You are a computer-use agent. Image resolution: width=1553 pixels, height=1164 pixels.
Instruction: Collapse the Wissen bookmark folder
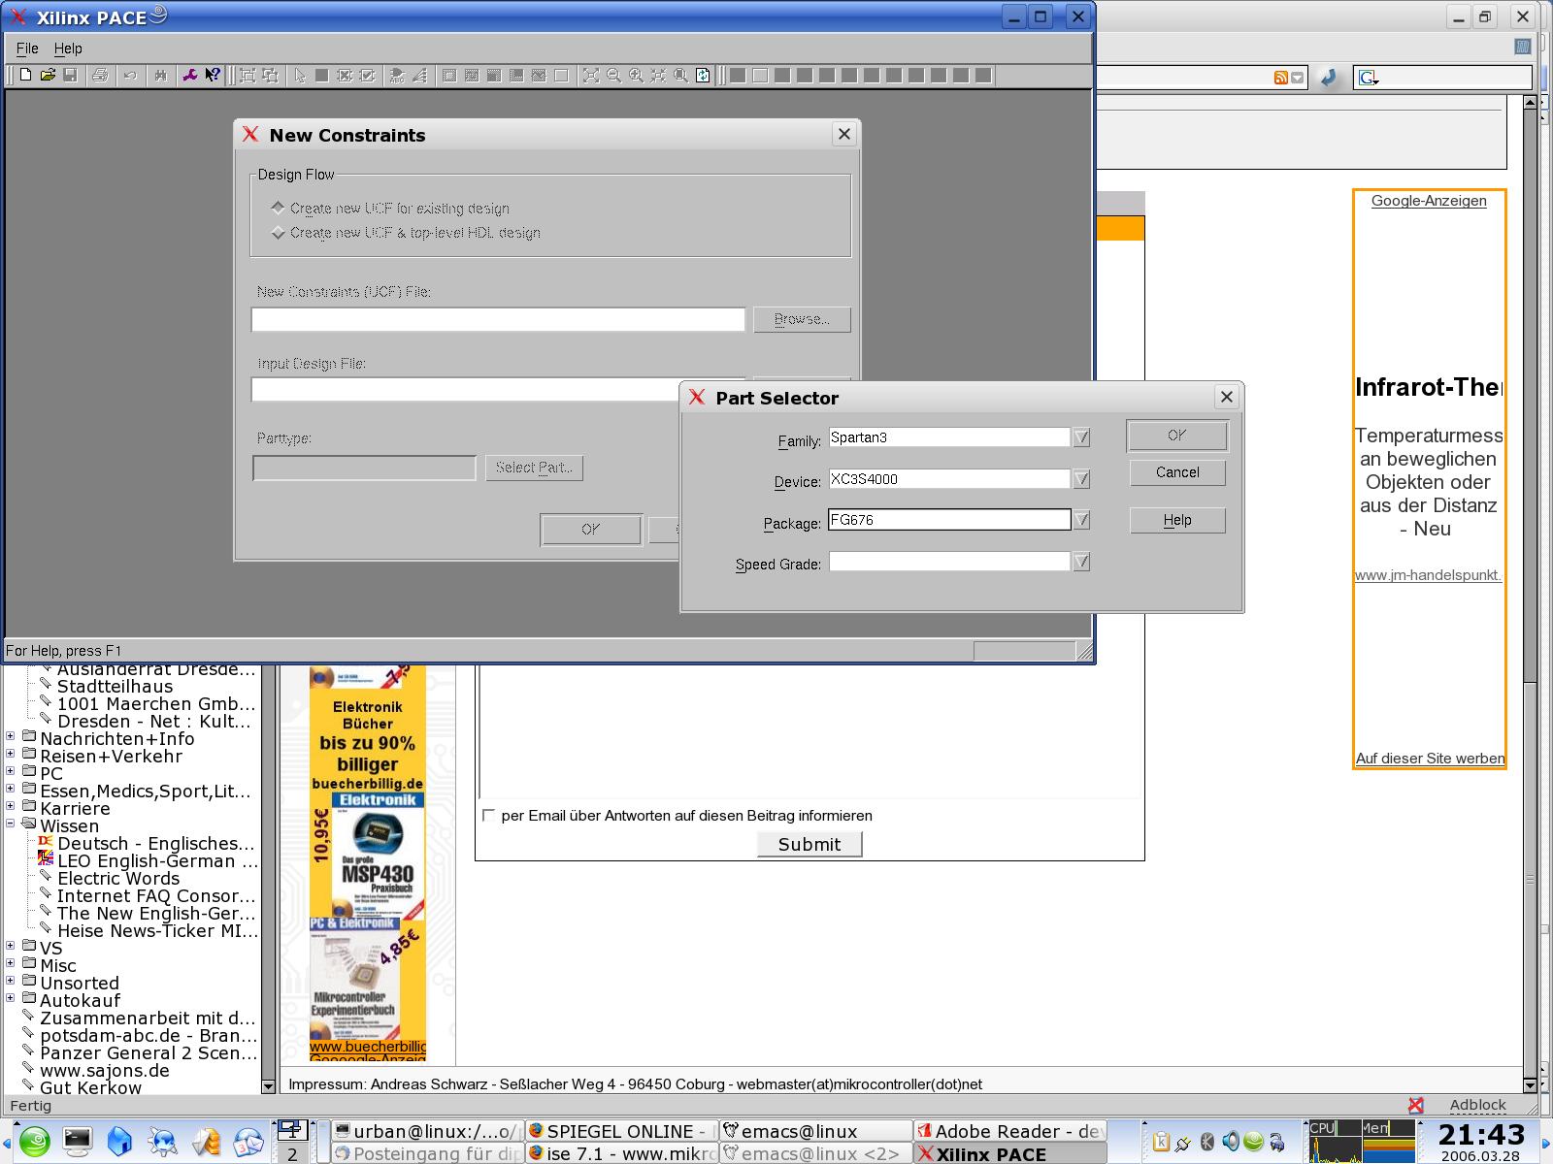point(11,824)
